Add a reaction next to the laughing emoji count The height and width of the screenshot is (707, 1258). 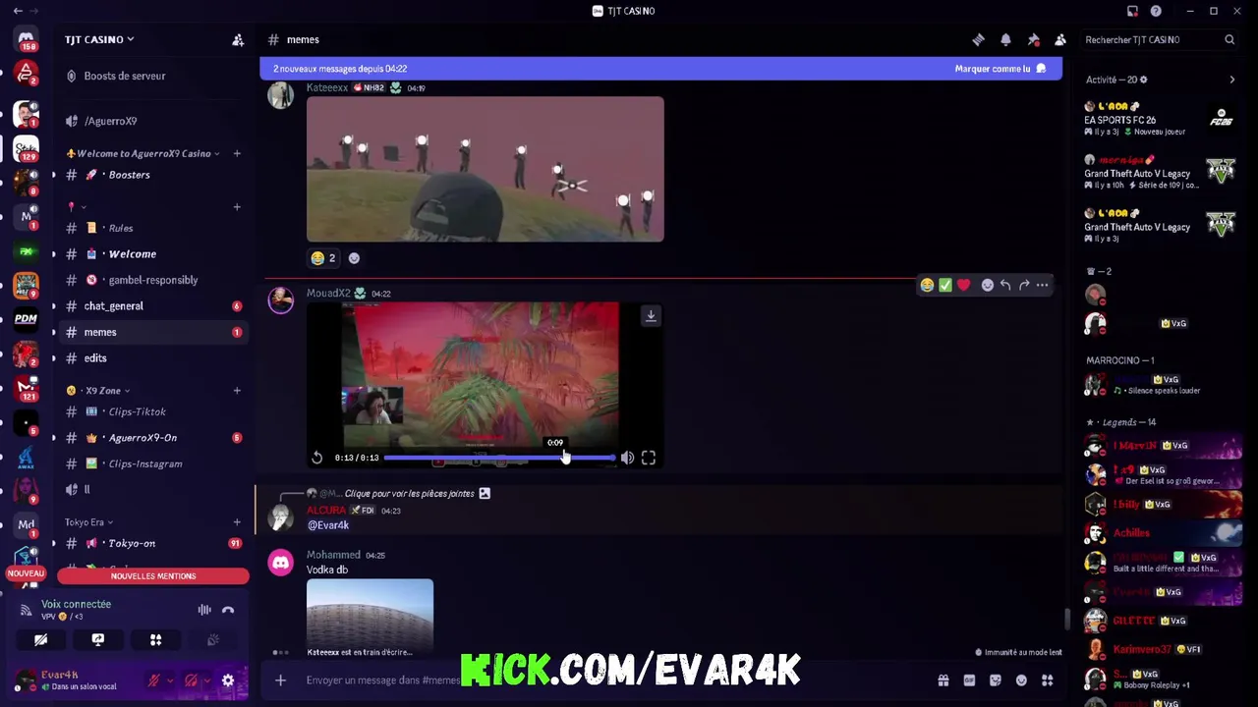[x=354, y=258]
